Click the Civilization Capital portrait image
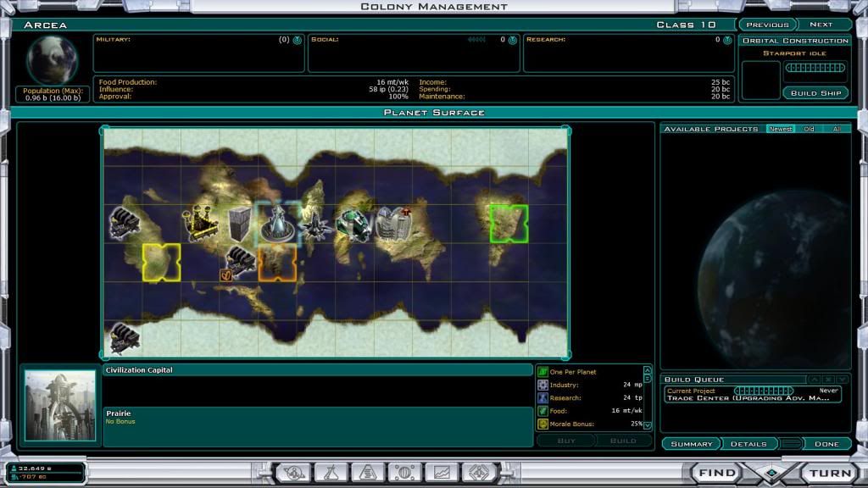 coord(60,406)
